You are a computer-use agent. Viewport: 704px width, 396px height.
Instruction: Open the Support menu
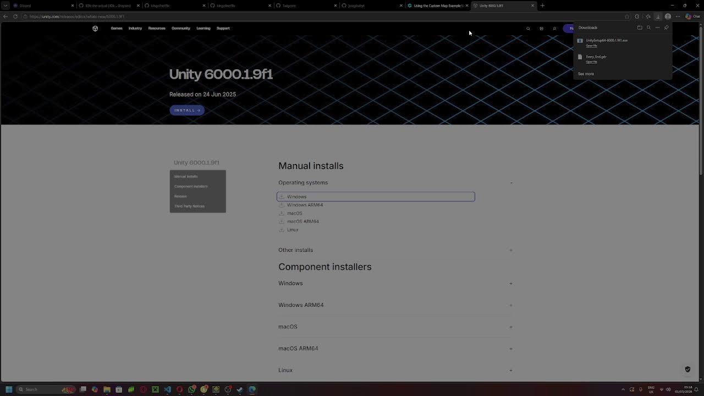pos(223,28)
